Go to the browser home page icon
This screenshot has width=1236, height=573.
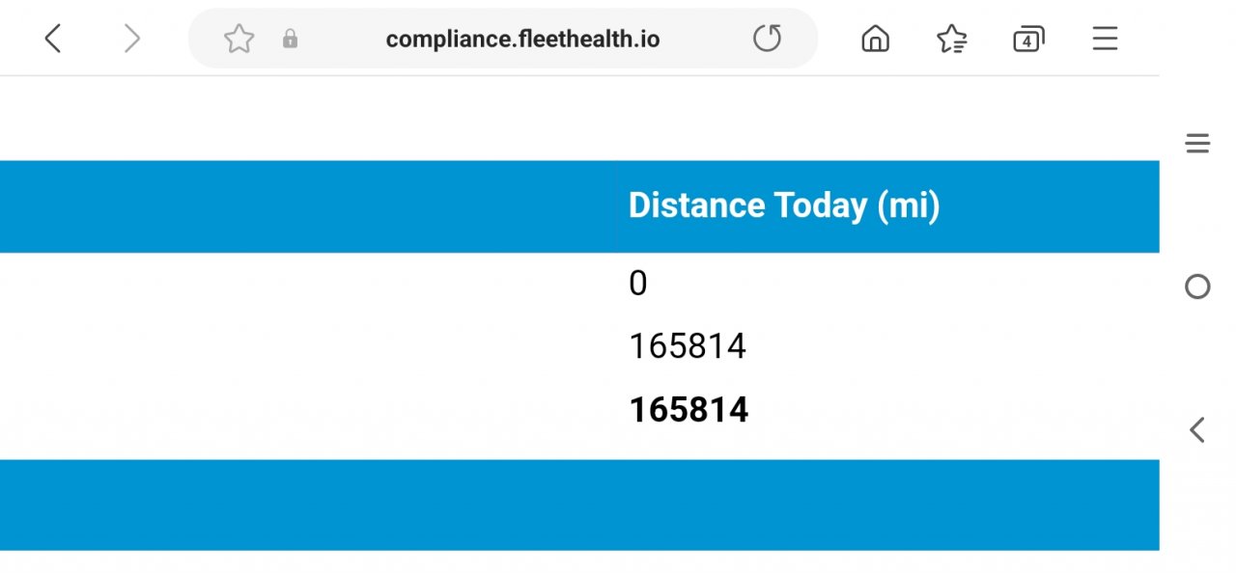(x=875, y=39)
